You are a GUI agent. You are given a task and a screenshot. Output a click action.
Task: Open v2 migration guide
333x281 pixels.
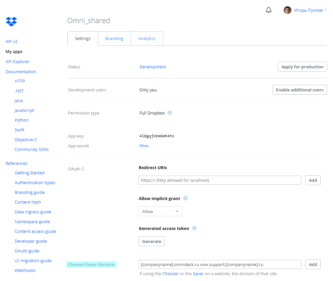click(x=33, y=261)
